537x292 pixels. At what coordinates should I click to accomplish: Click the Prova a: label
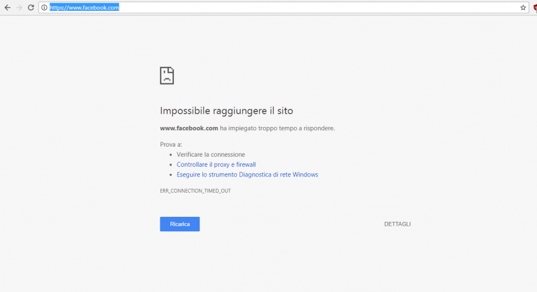click(x=171, y=145)
